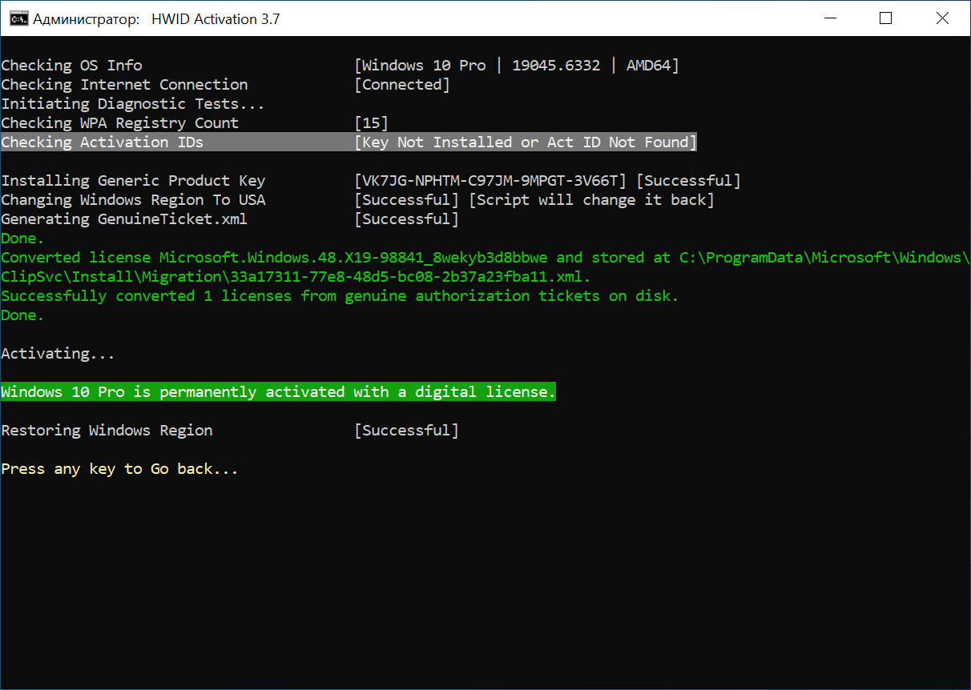The height and width of the screenshot is (690, 971).
Task: Click the Initiating Diagnostic Tests line
Action: click(x=133, y=104)
